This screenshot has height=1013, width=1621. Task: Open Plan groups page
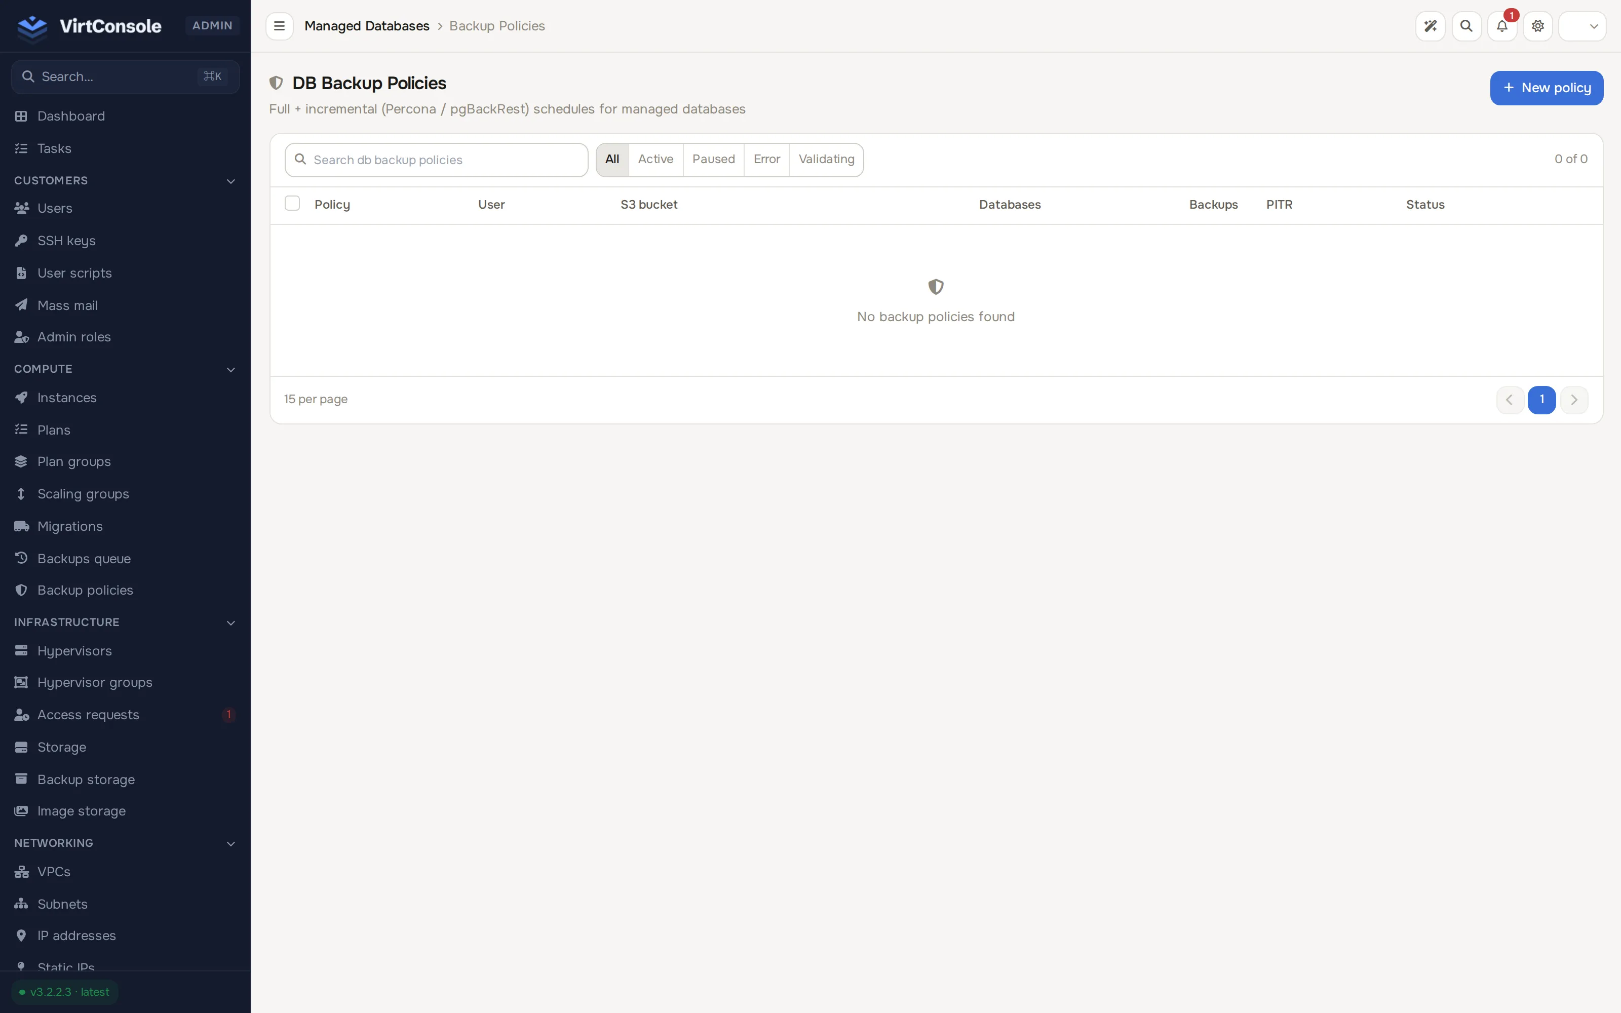(125, 461)
